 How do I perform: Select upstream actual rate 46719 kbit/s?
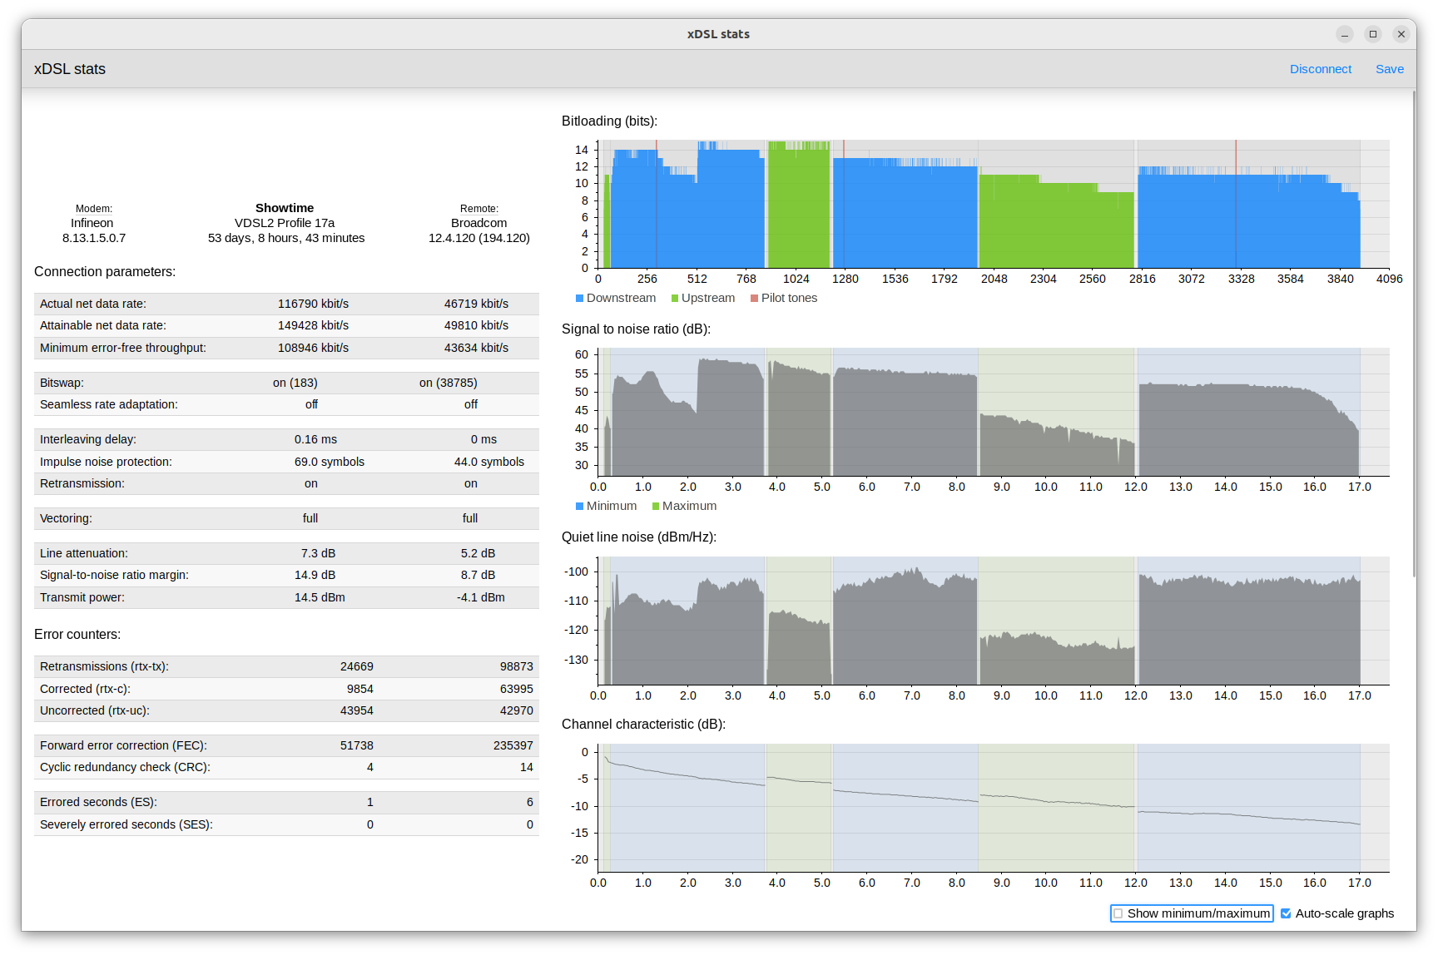(477, 304)
